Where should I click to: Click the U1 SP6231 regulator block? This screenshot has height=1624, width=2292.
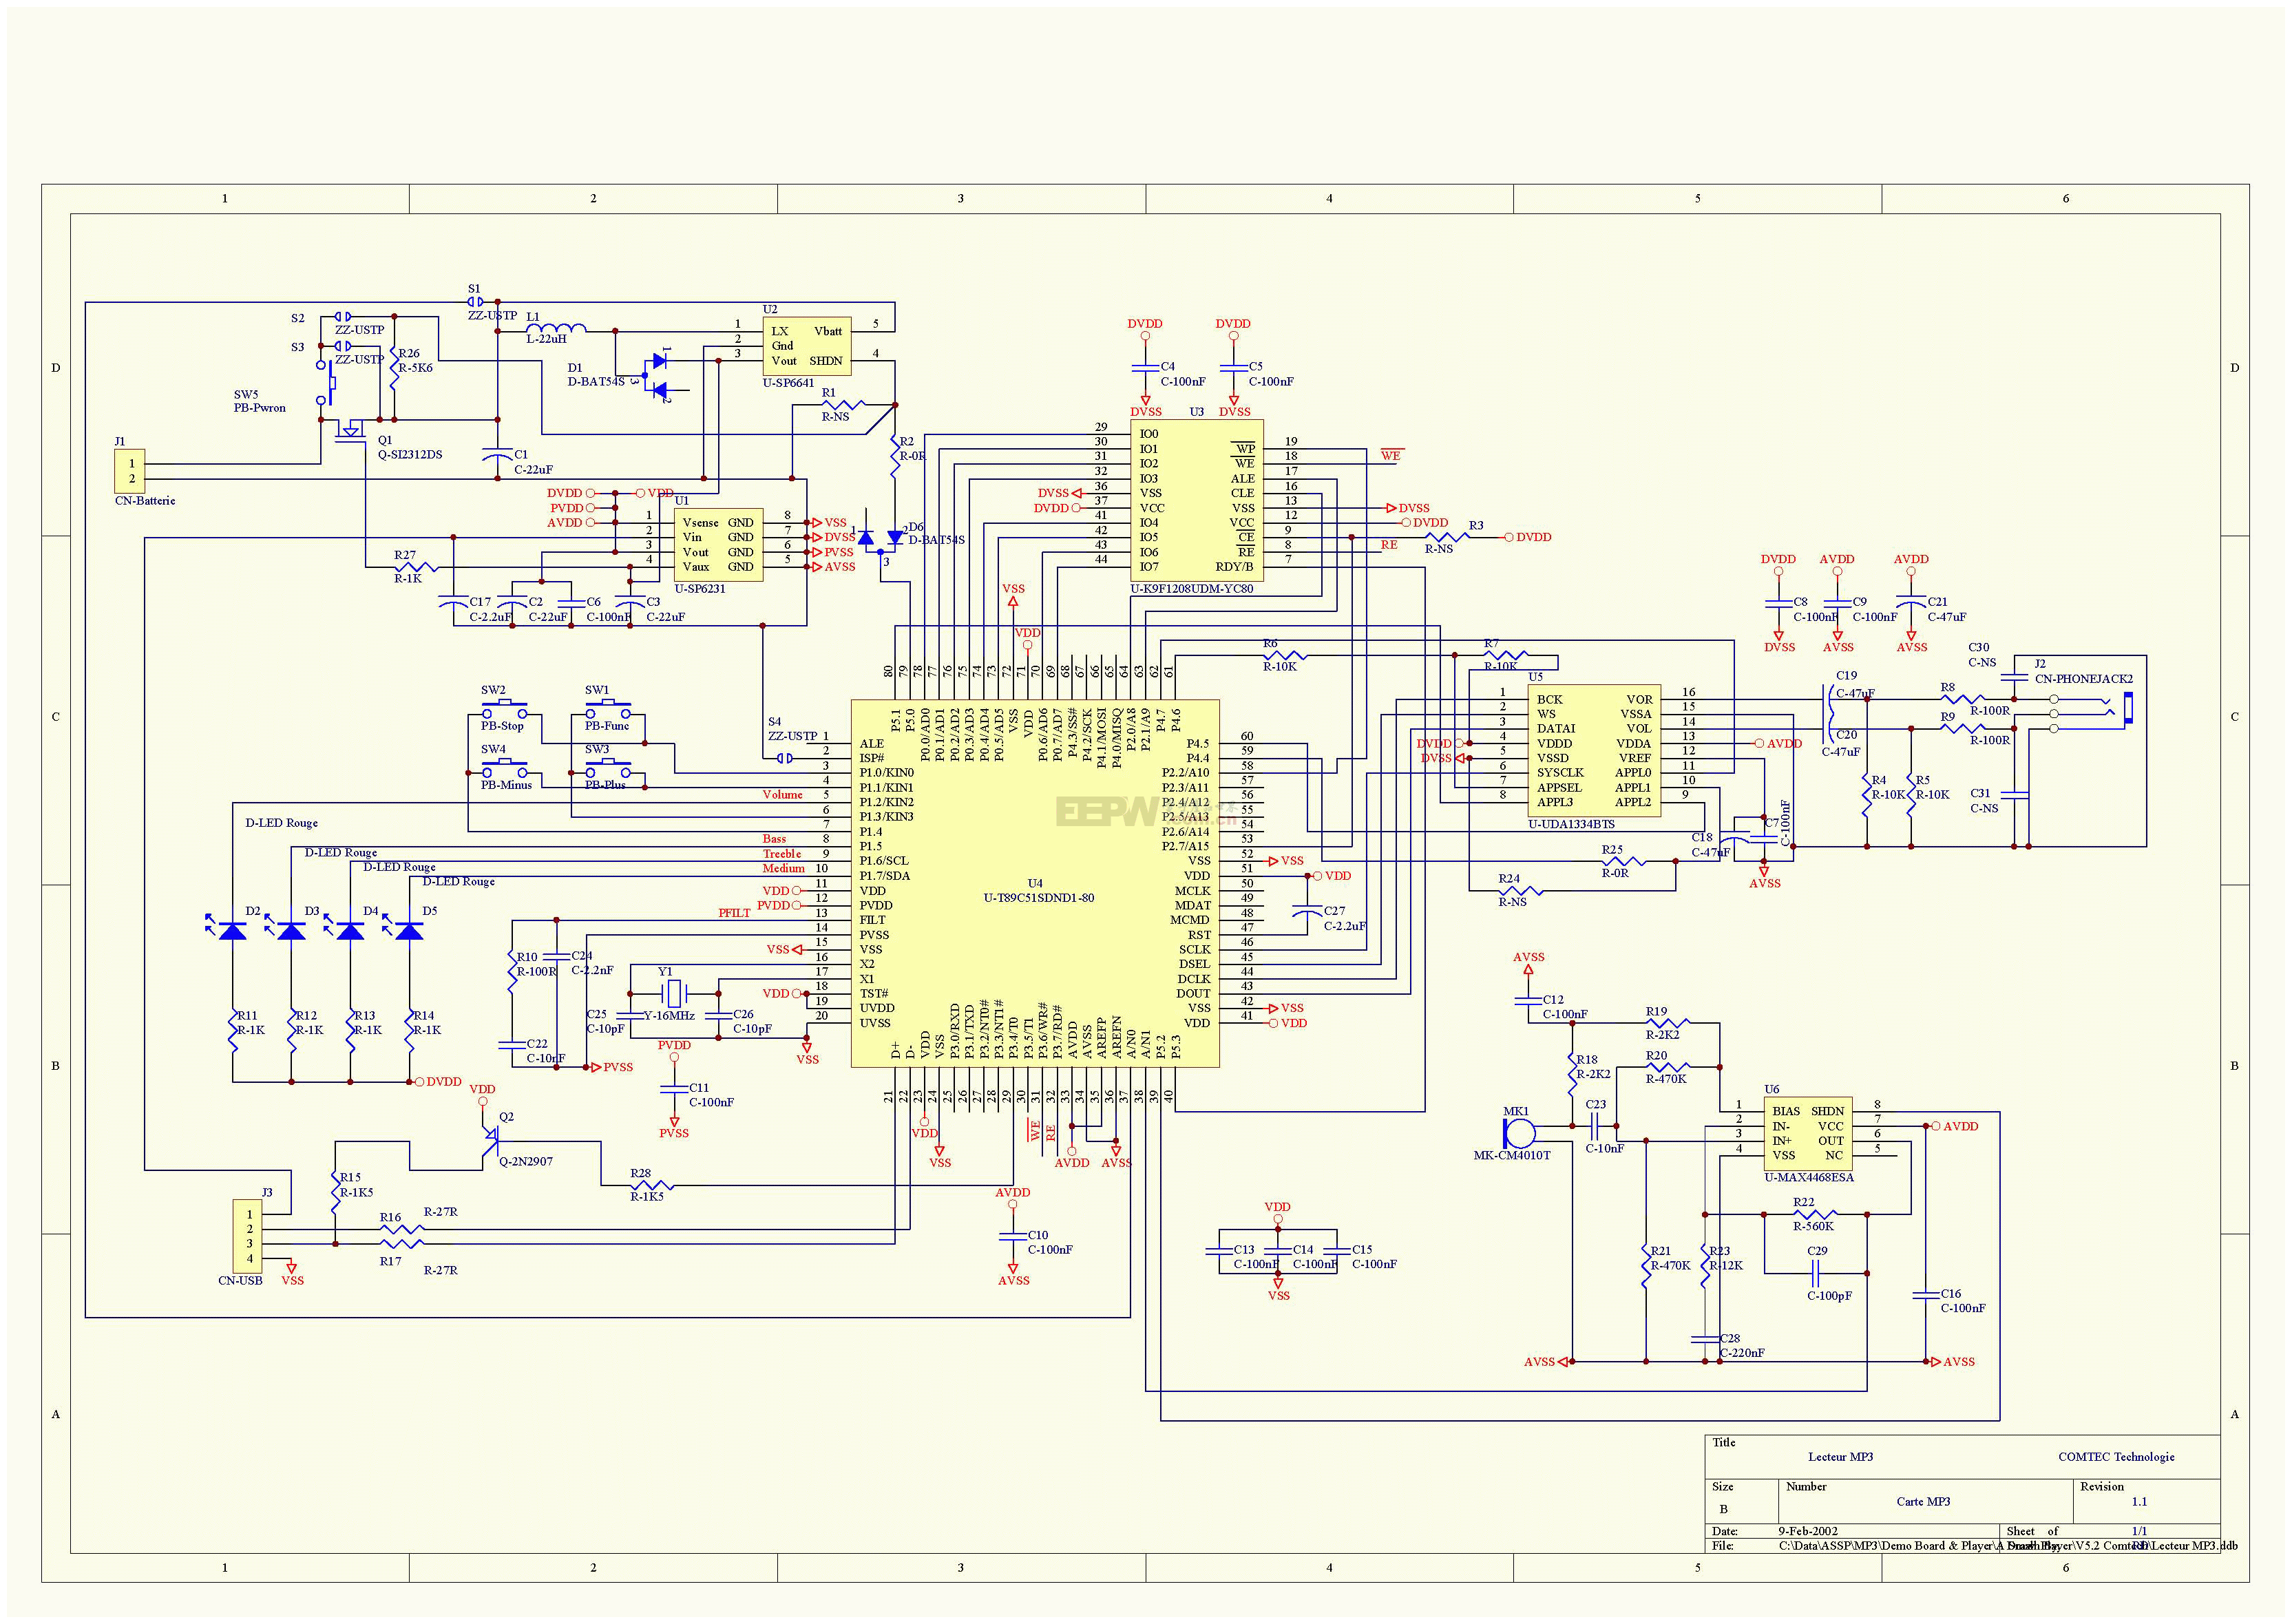click(x=719, y=545)
